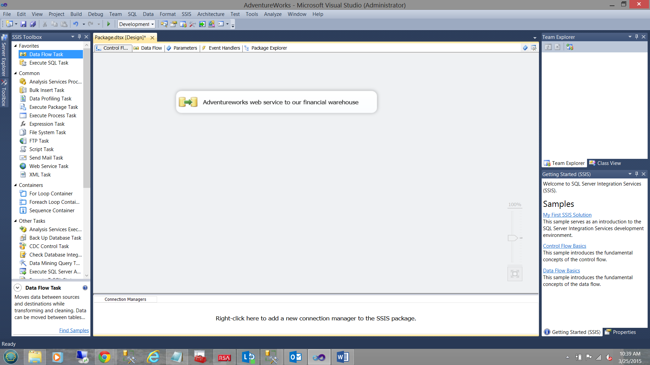Toggle auto-hide pin on Team Explorer panel
The width and height of the screenshot is (650, 365).
[x=636, y=37]
